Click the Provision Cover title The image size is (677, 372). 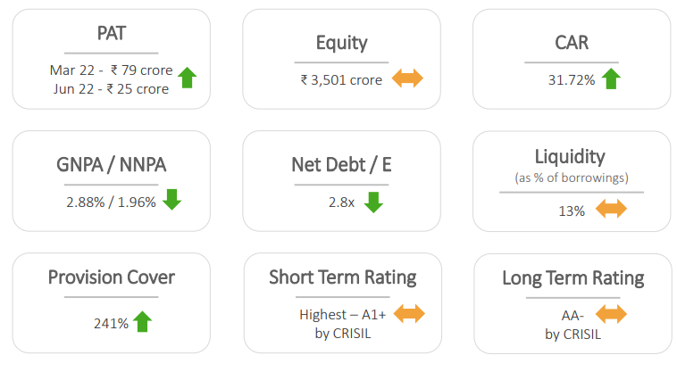112,277
